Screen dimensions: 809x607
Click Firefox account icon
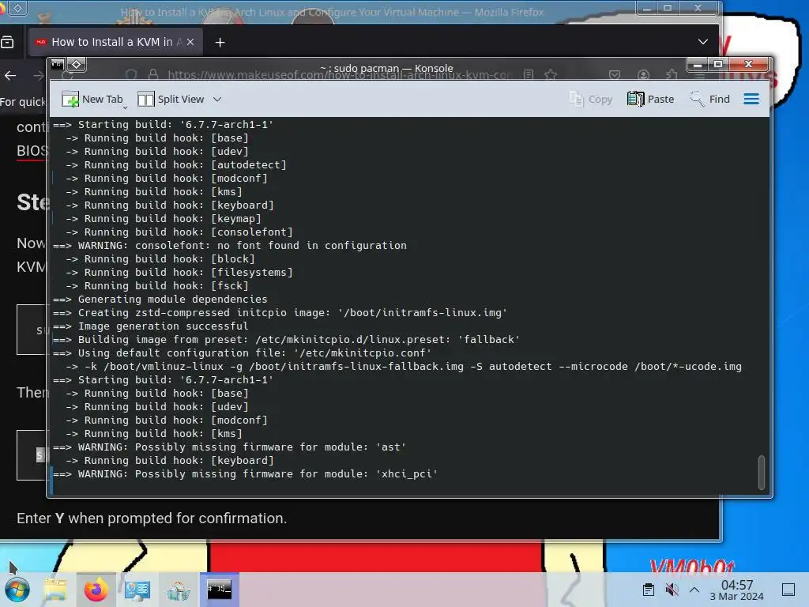coord(643,75)
